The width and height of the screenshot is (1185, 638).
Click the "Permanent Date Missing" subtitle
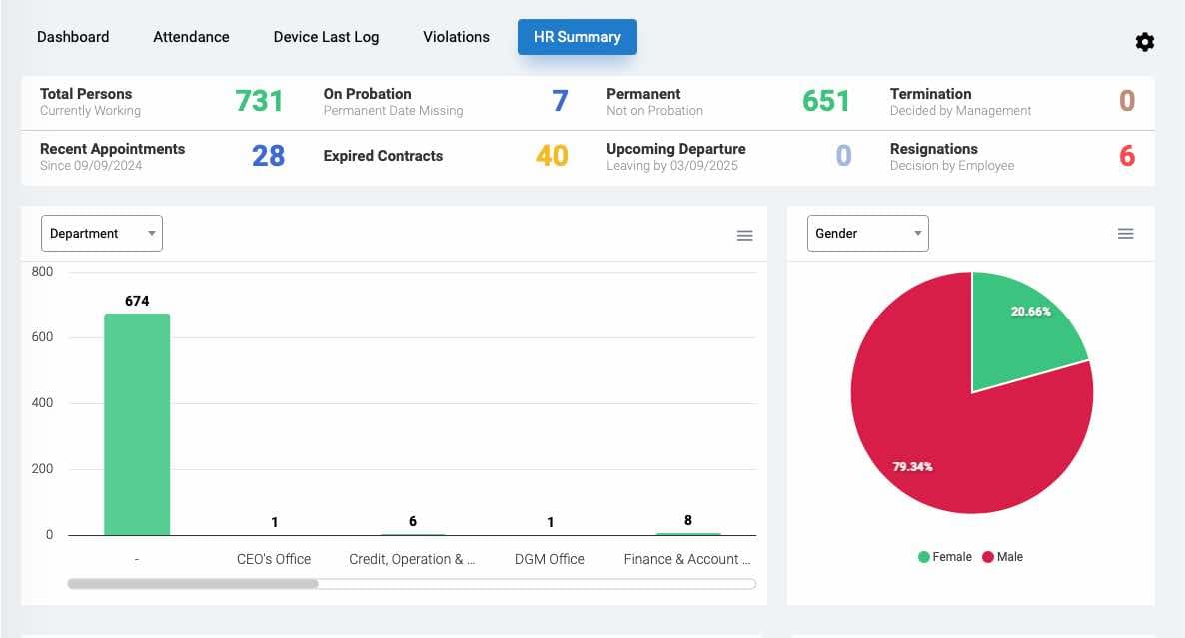pyautogui.click(x=393, y=110)
